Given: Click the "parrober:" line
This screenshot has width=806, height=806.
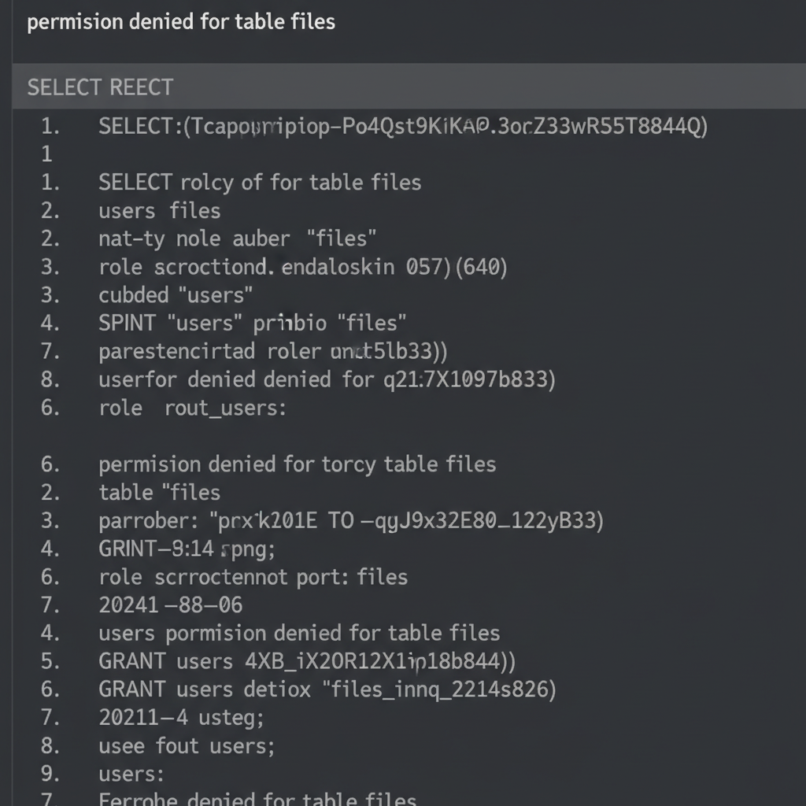Looking at the screenshot, I should pos(351,520).
